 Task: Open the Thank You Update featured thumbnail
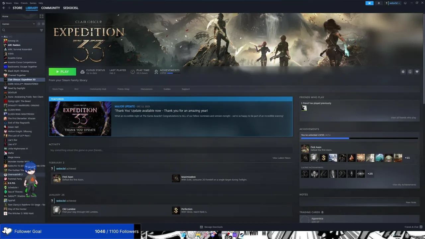point(80,119)
